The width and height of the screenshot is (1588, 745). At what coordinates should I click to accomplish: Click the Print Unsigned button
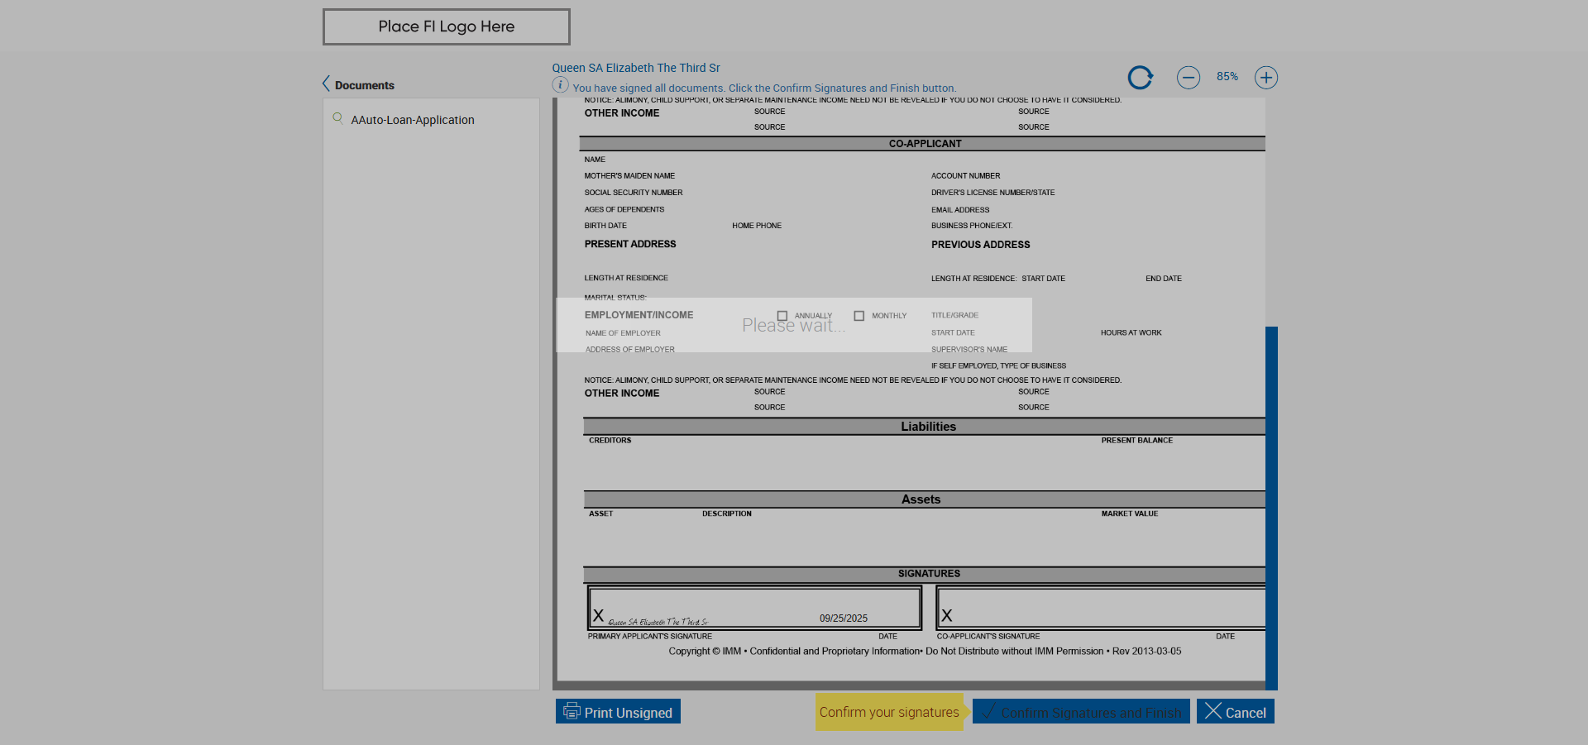[618, 711]
